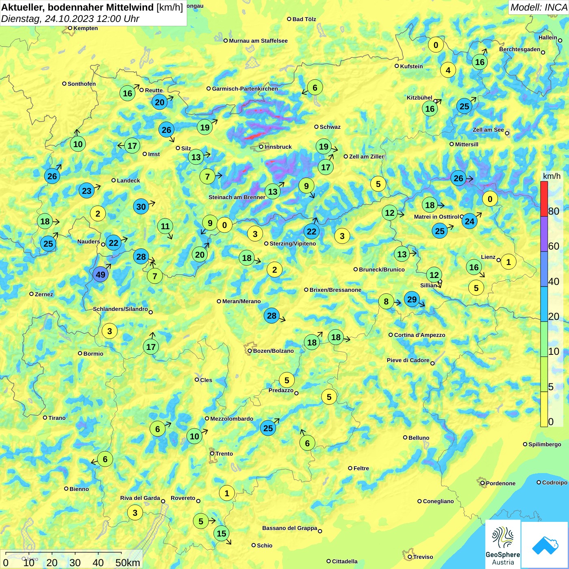Viewport: 569px width, 569px height.
Task: Click the blue 40–60 km/h legend color
Action: 544,269
